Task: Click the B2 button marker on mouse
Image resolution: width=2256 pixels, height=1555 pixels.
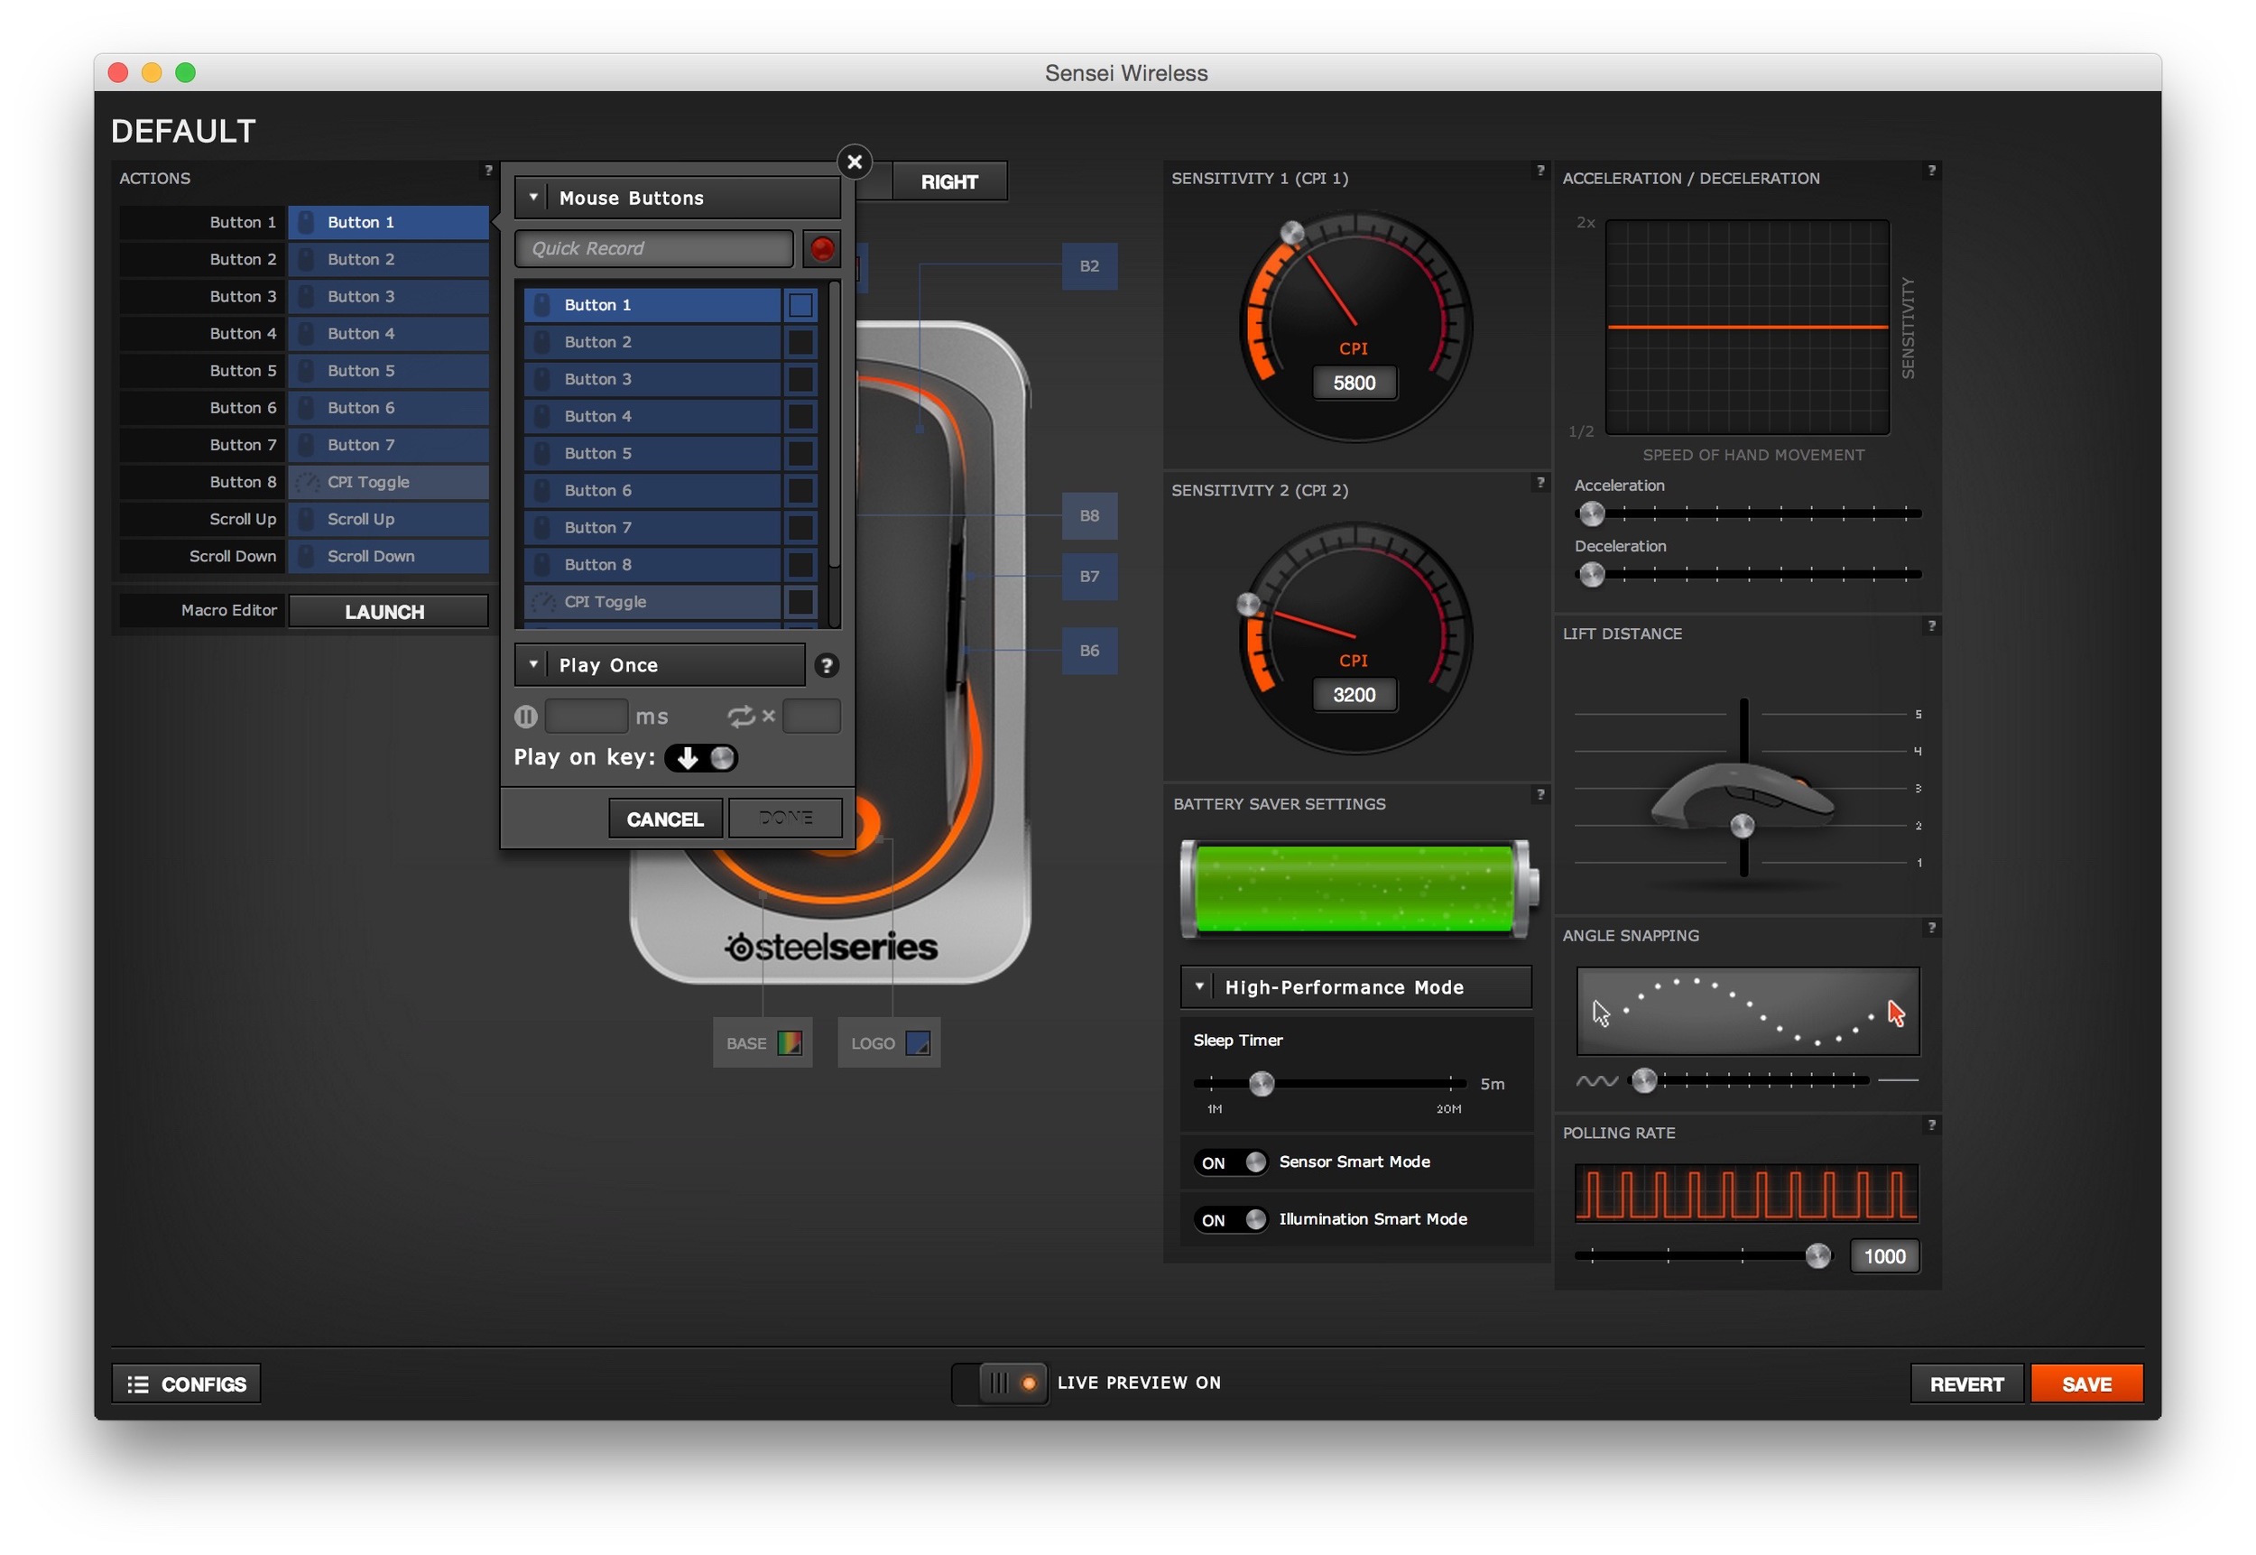Action: (1089, 266)
